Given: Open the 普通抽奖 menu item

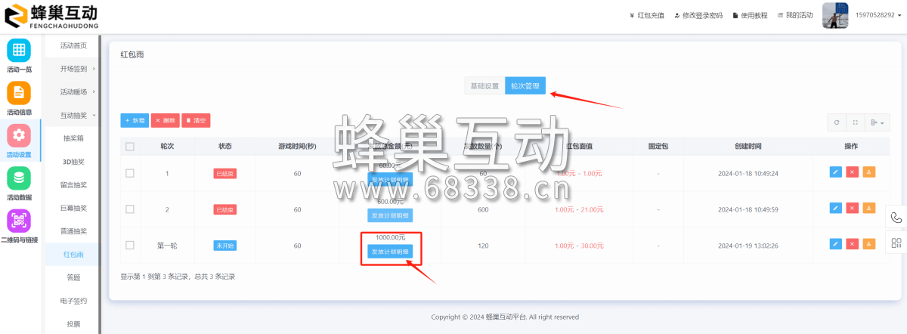Looking at the screenshot, I should (73, 230).
